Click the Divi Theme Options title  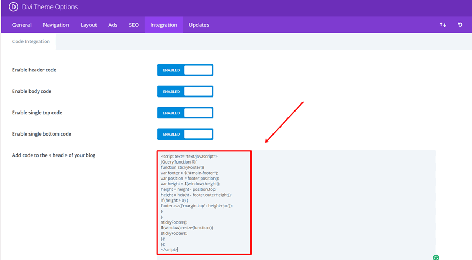[50, 6]
